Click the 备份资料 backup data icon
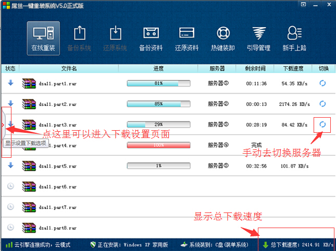Screen dimensions: 336x251 (151, 37)
